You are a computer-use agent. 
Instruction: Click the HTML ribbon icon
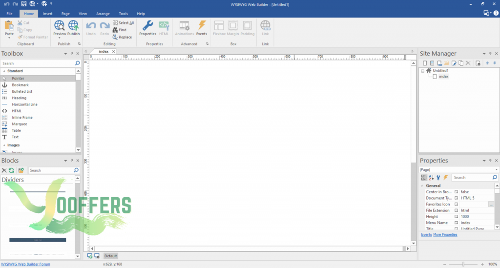click(x=164, y=25)
